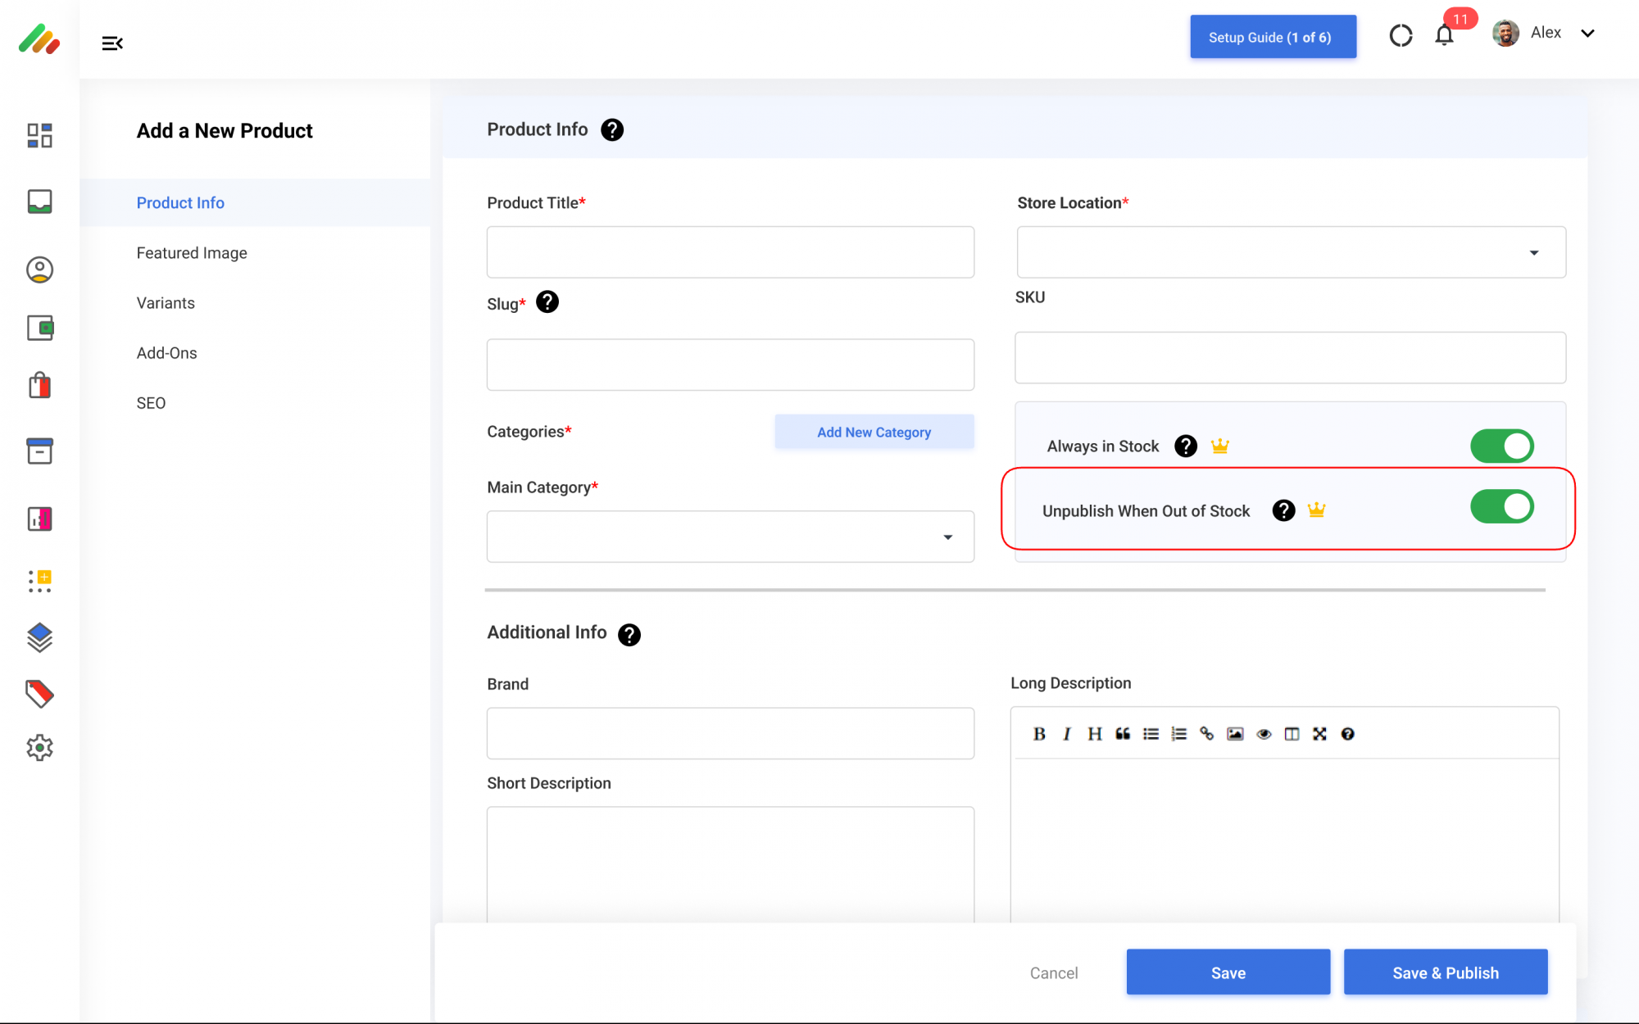Switch to the Variants section
The image size is (1639, 1024).
pyautogui.click(x=166, y=303)
